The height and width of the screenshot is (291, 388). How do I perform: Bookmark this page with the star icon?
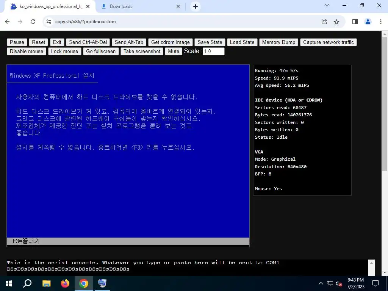336,22
